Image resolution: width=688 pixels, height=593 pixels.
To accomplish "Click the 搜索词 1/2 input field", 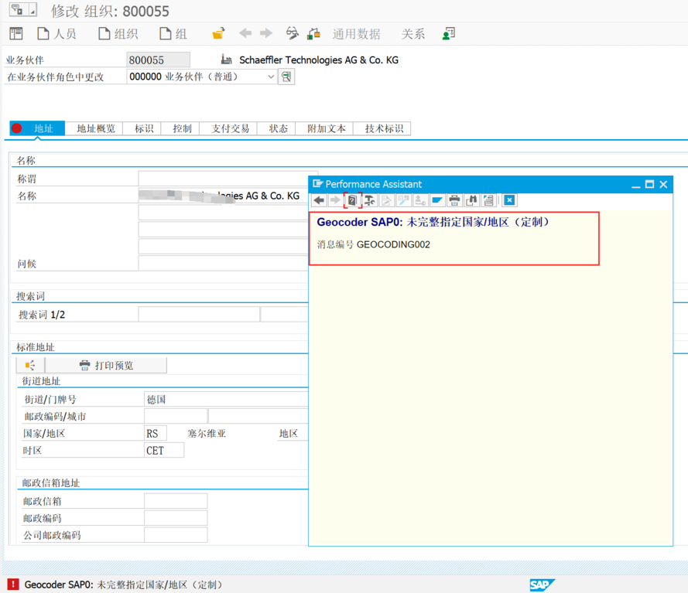I will 199,314.
